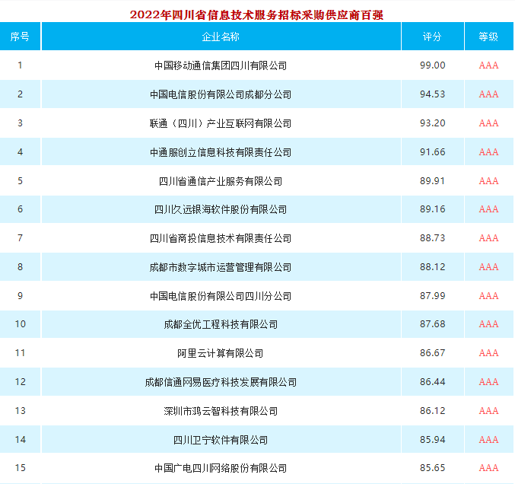This screenshot has width=515, height=484.
Task: Click 成都市数字城市运营管理有限公司 company name
Action: pyautogui.click(x=221, y=267)
